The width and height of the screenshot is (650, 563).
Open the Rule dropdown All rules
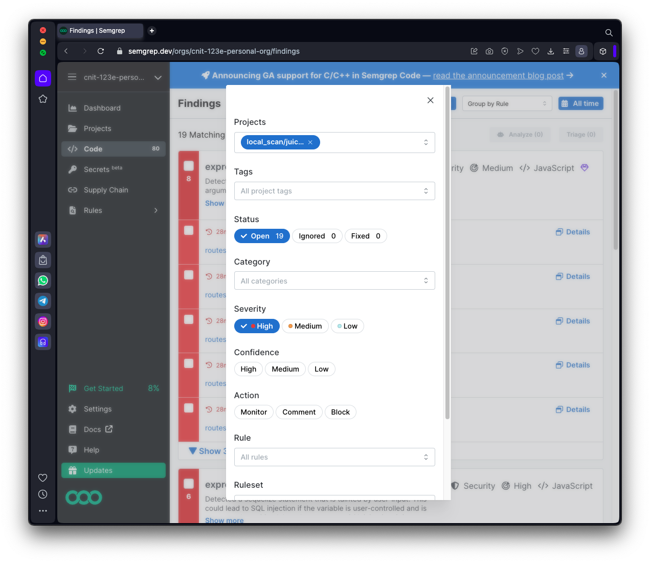(334, 457)
